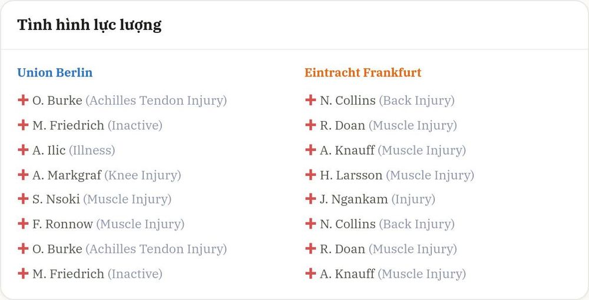This screenshot has width=589, height=300.
Task: Click the injury icon next to J. Ngankam
Action: pyautogui.click(x=310, y=198)
